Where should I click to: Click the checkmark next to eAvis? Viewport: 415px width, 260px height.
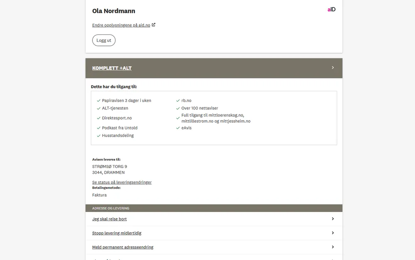(178, 128)
